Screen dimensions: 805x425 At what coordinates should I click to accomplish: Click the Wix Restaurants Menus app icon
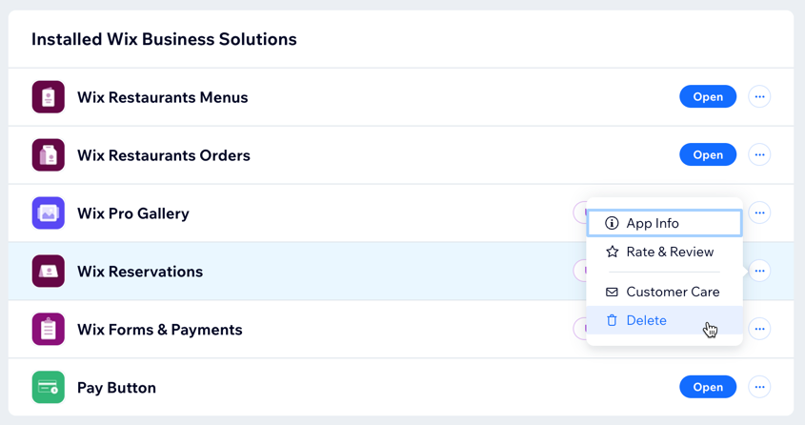click(x=49, y=97)
